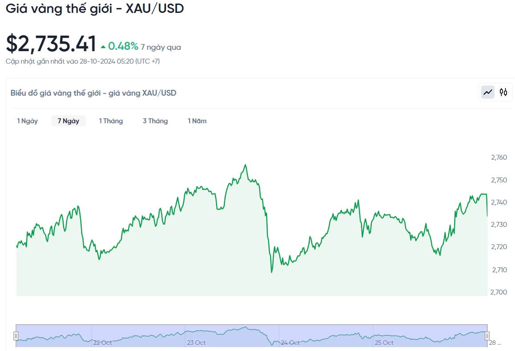This screenshot has height=351, width=515.
Task: Click the green up-arrow beside 0.48%
Action: pyautogui.click(x=103, y=47)
